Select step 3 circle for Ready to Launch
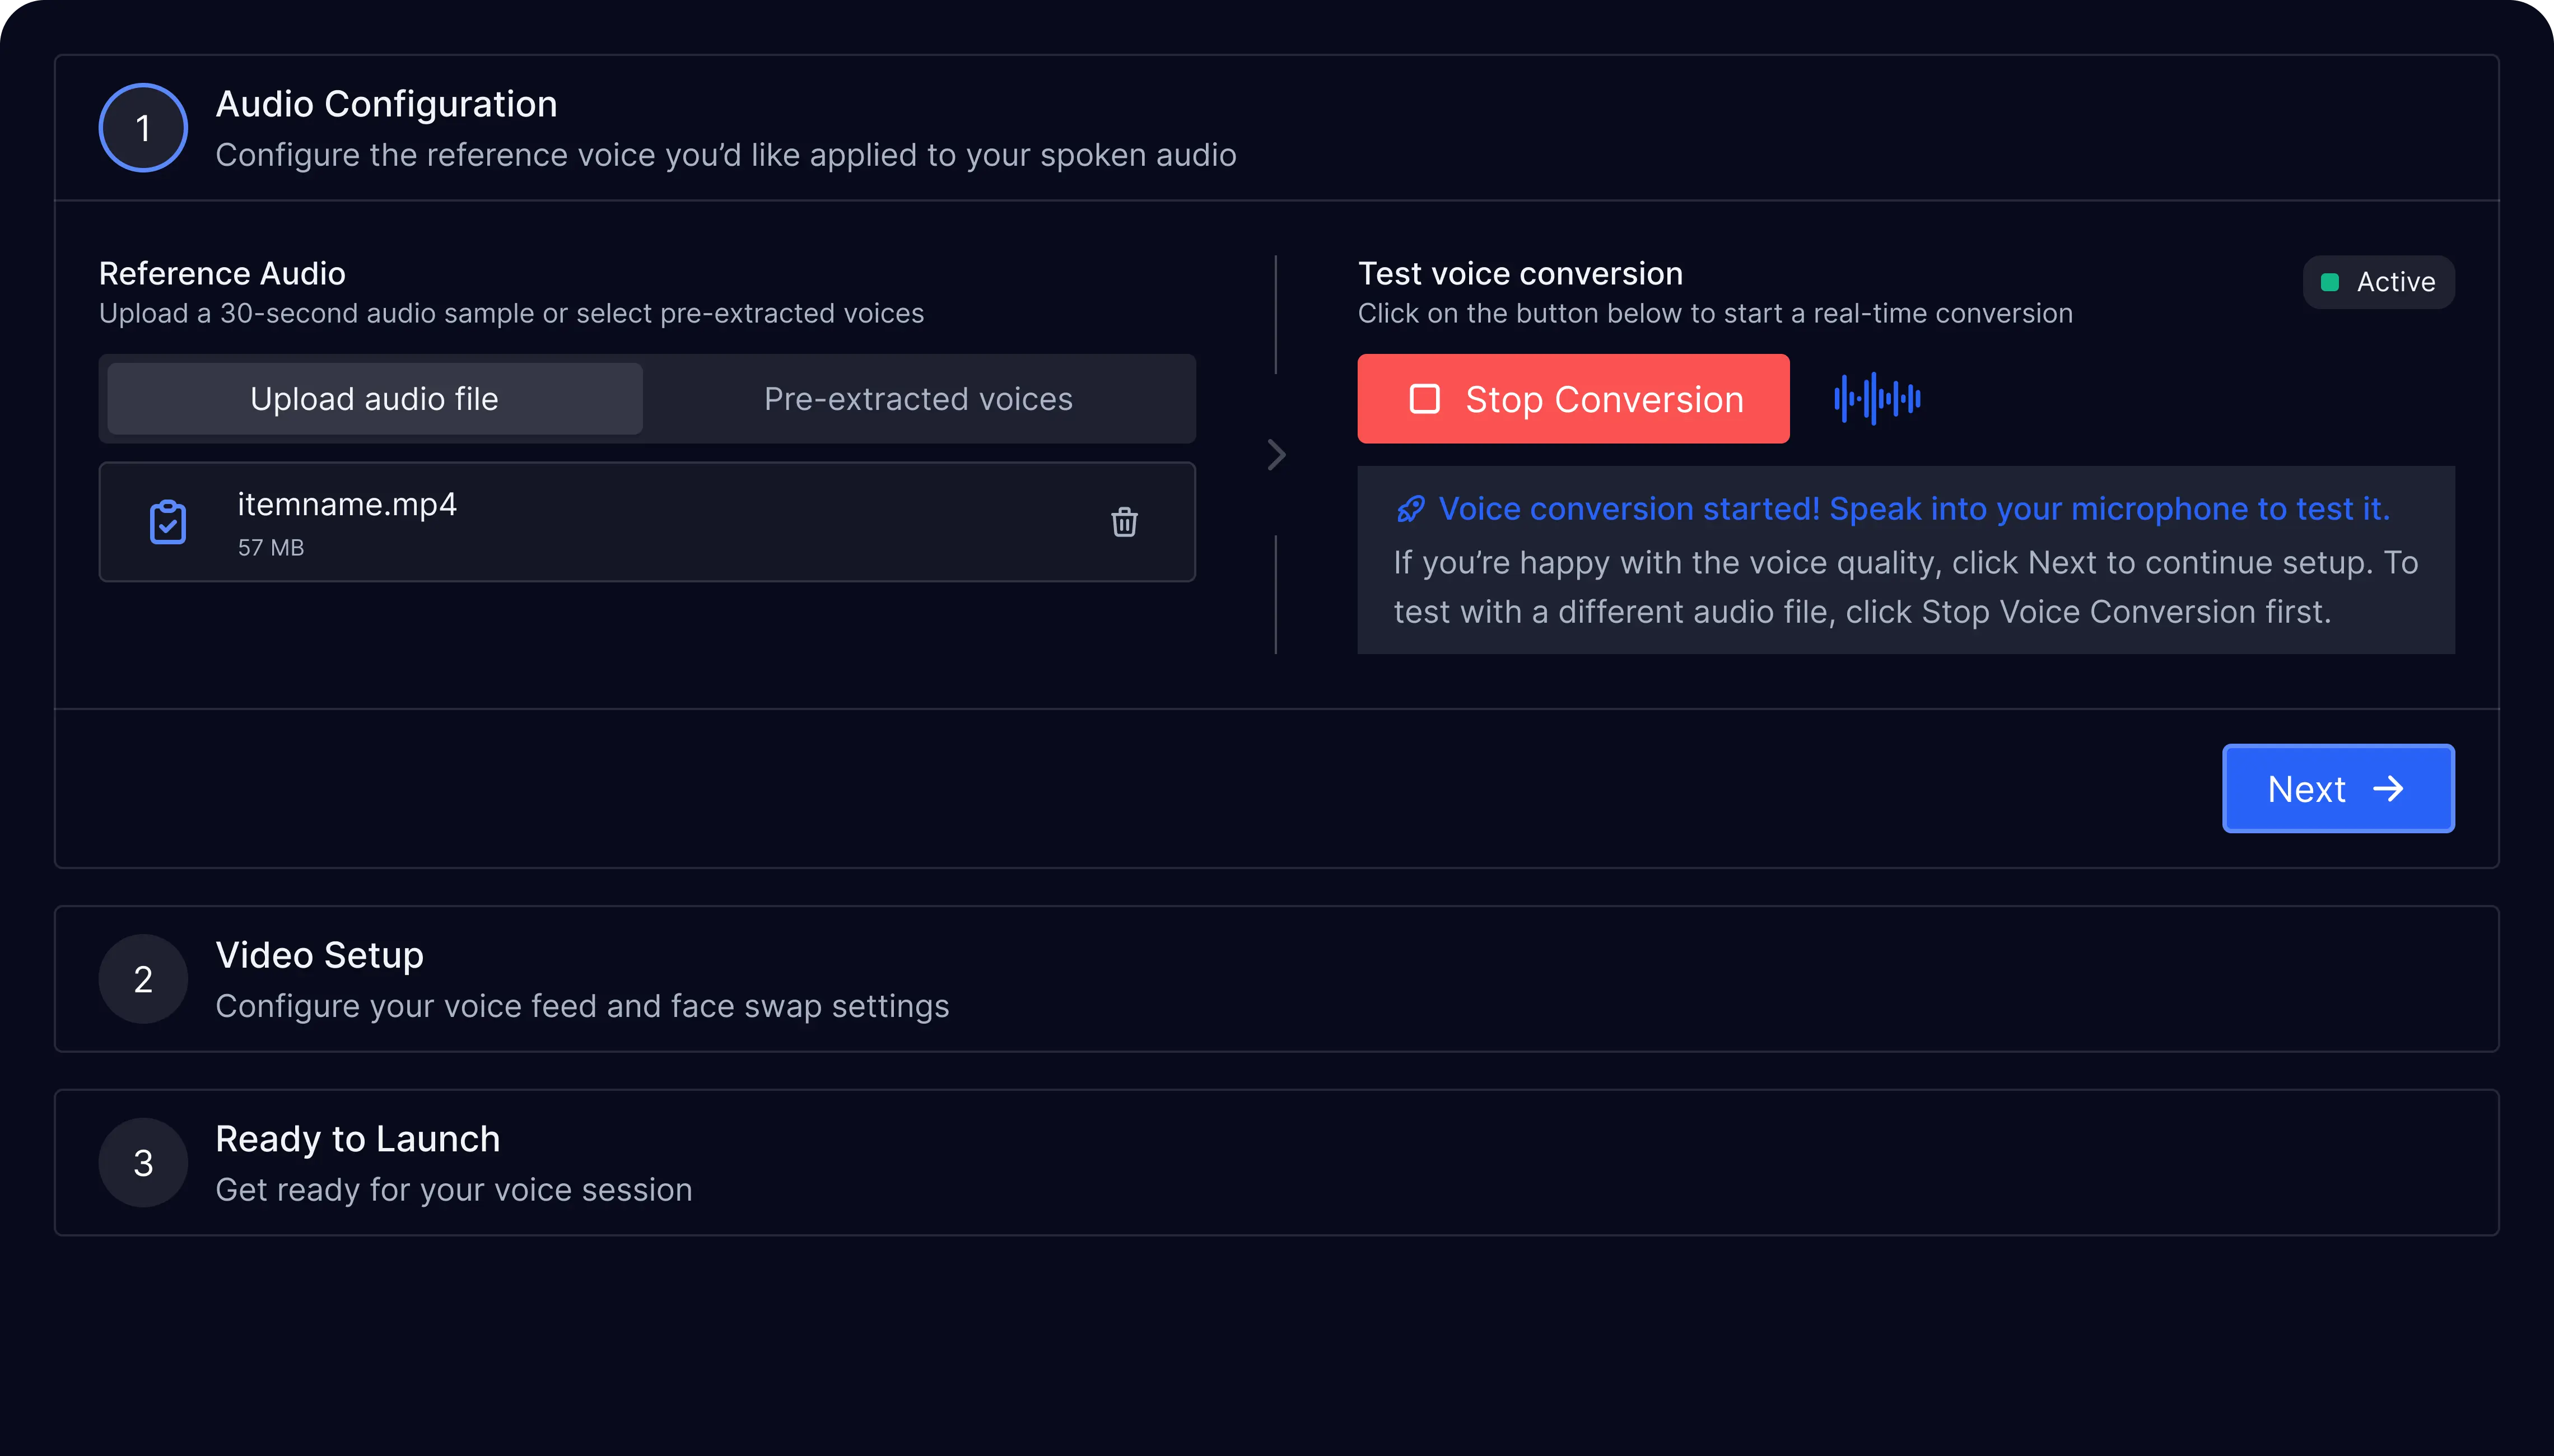 click(142, 1162)
